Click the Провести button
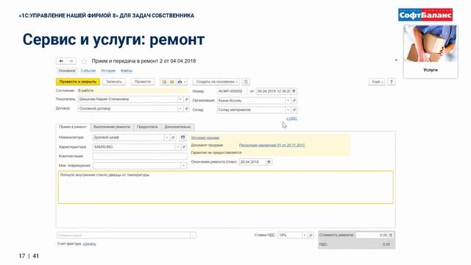This screenshot has height=265, width=471. point(143,82)
